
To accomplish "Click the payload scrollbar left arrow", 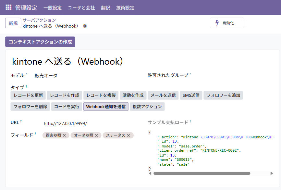I will (x=150, y=173).
